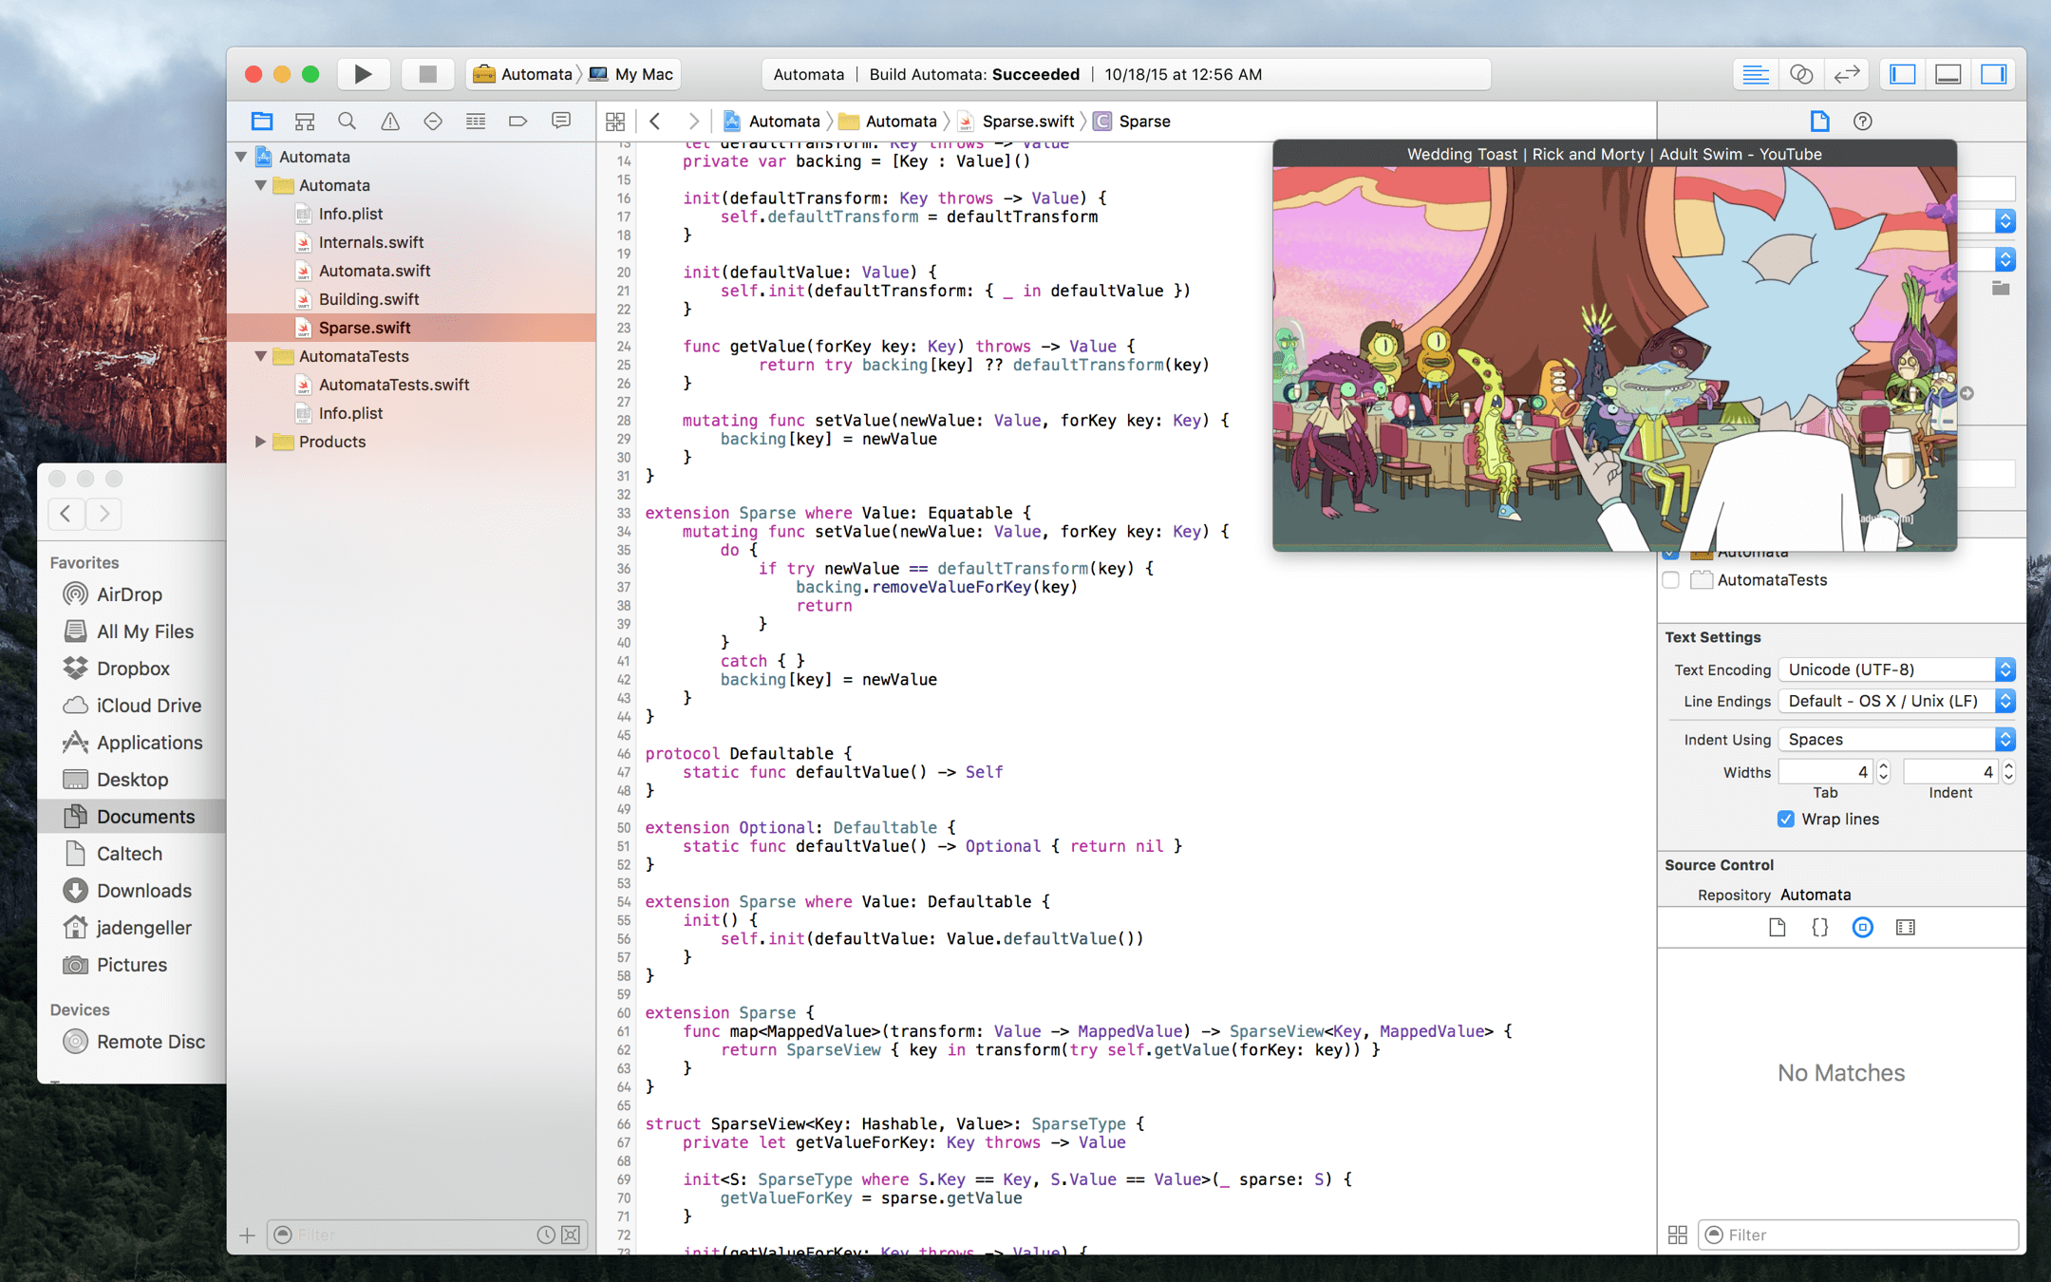Increase the Tab width stepper

coord(1883,766)
